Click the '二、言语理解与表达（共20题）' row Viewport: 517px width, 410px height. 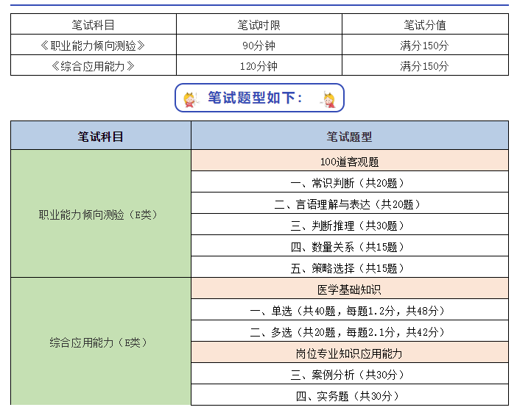click(x=350, y=204)
